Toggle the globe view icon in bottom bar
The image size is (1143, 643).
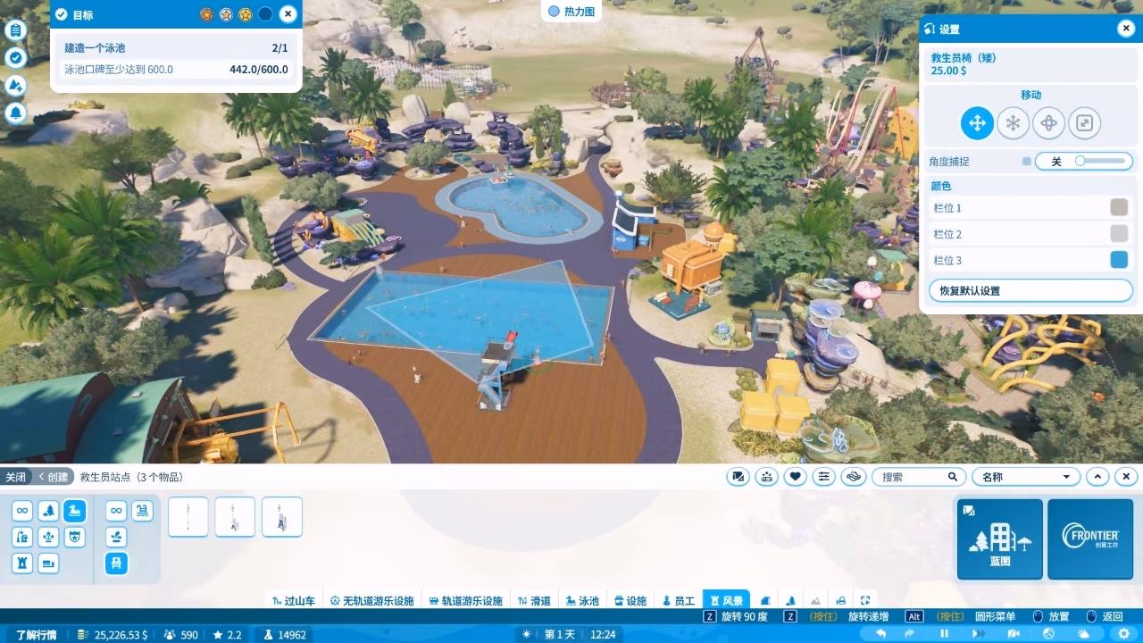click(x=1048, y=634)
